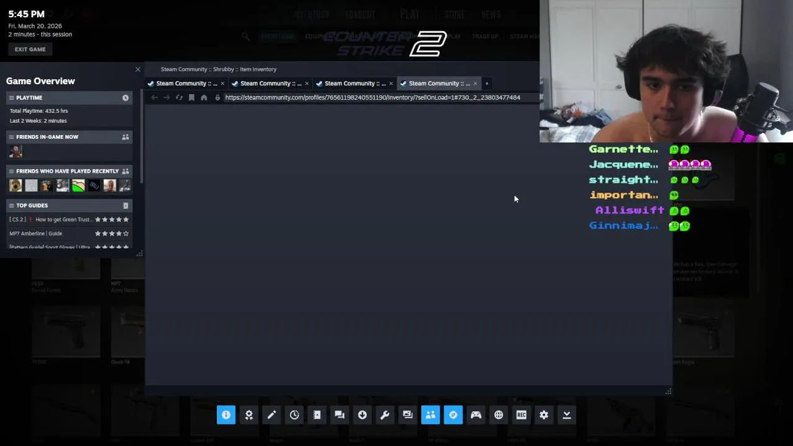The height and width of the screenshot is (446, 793).
Task: Click the bookmark icon in browser bar
Action: point(191,97)
